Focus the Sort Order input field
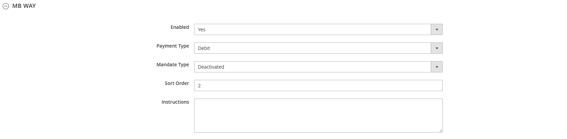This screenshot has width=567, height=139. click(318, 86)
